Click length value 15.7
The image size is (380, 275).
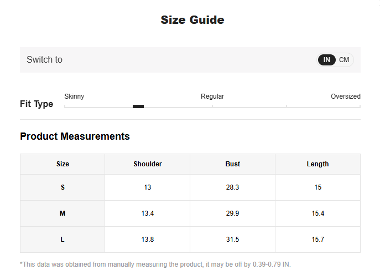pos(317,240)
